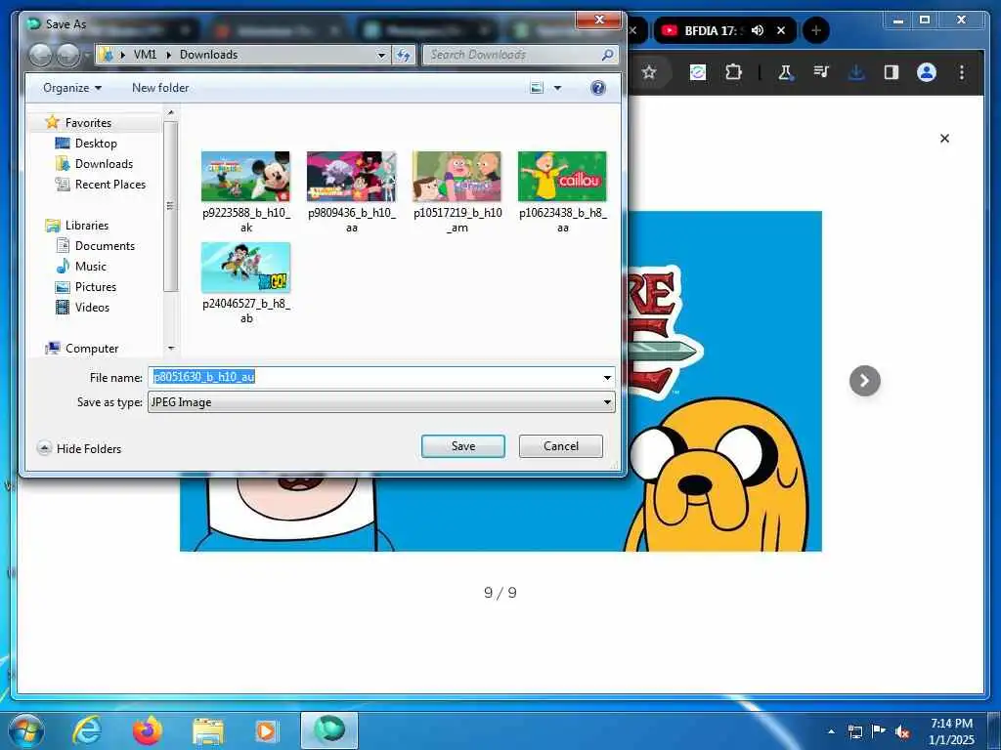This screenshot has width=1001, height=750.
Task: Click the Save button
Action: (462, 445)
